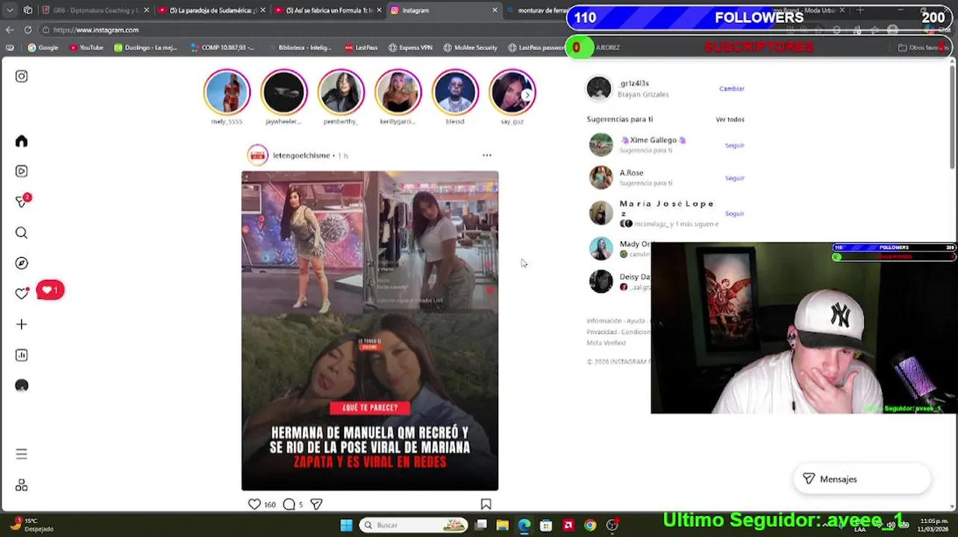Follow Xime Gallego with Seguir
The image size is (958, 537).
735,145
